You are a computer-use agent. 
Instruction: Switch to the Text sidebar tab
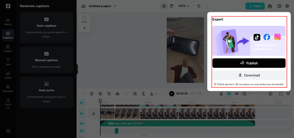8,62
